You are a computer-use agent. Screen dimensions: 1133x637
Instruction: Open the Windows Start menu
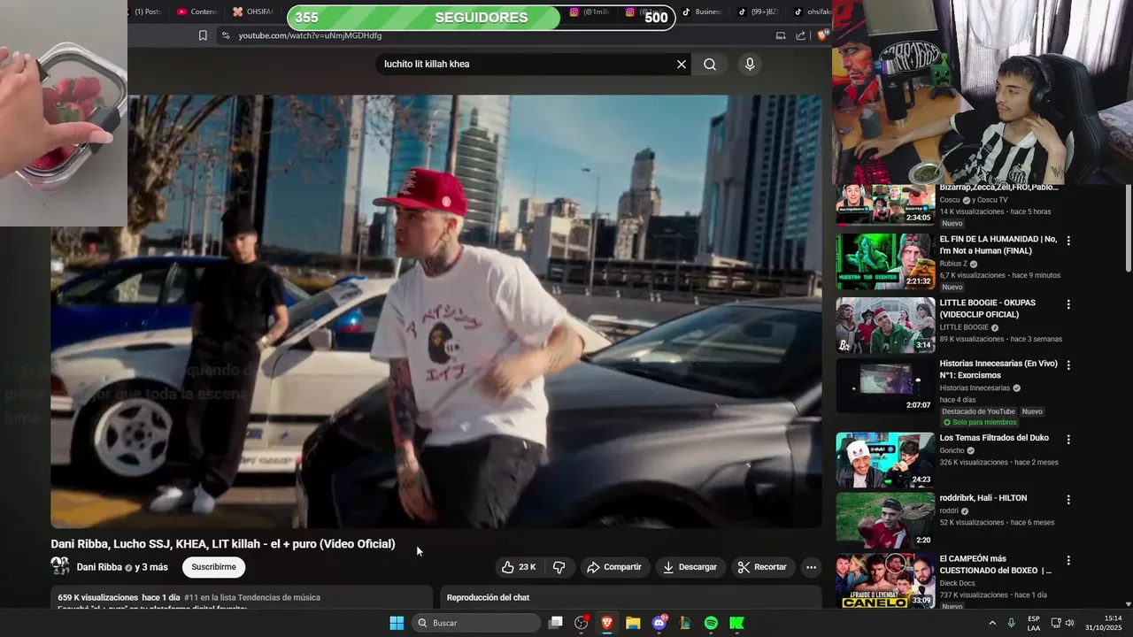397,623
